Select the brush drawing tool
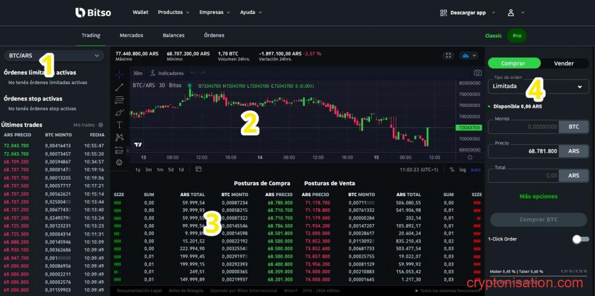Image resolution: width=595 pixels, height=296 pixels. click(119, 112)
